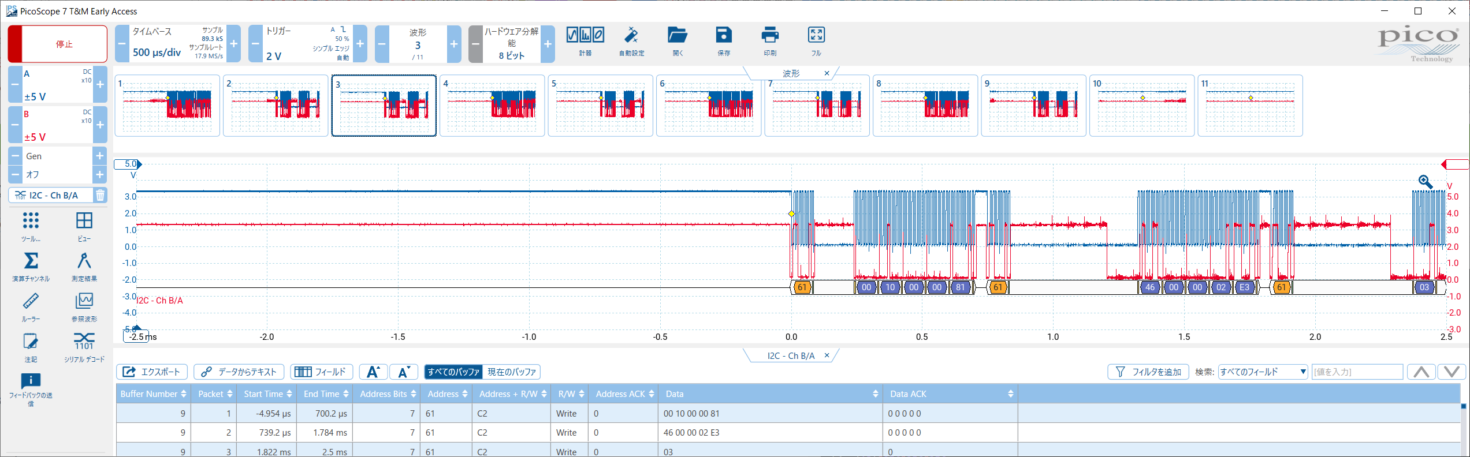Close the waveform thumbnails panel tab
Screen dimensions: 1470x457
827,73
